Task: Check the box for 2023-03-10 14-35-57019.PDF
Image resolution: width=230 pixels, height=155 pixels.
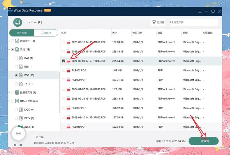Action: [x=64, y=42]
